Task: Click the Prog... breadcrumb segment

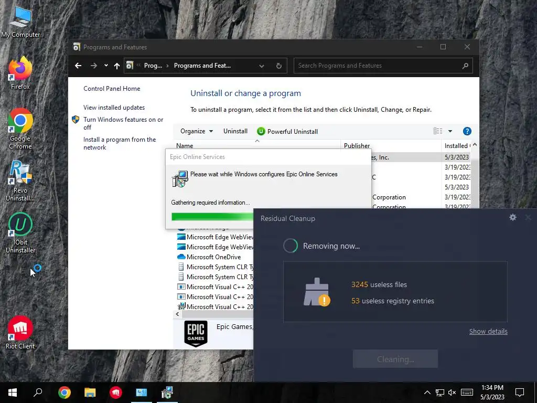Action: [x=153, y=66]
